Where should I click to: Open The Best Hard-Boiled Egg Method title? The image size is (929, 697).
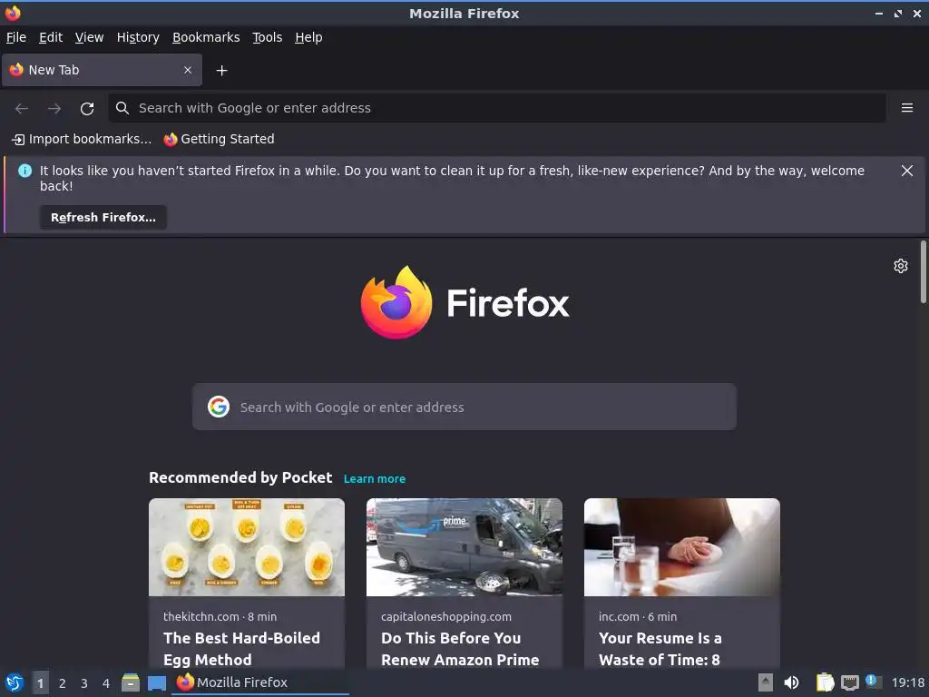[241, 649]
